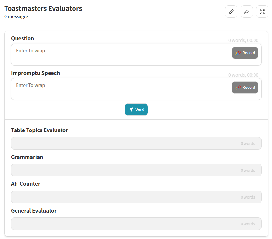272x239 pixels.
Task: Click the Toastmasters Evaluators title
Action: click(43, 8)
